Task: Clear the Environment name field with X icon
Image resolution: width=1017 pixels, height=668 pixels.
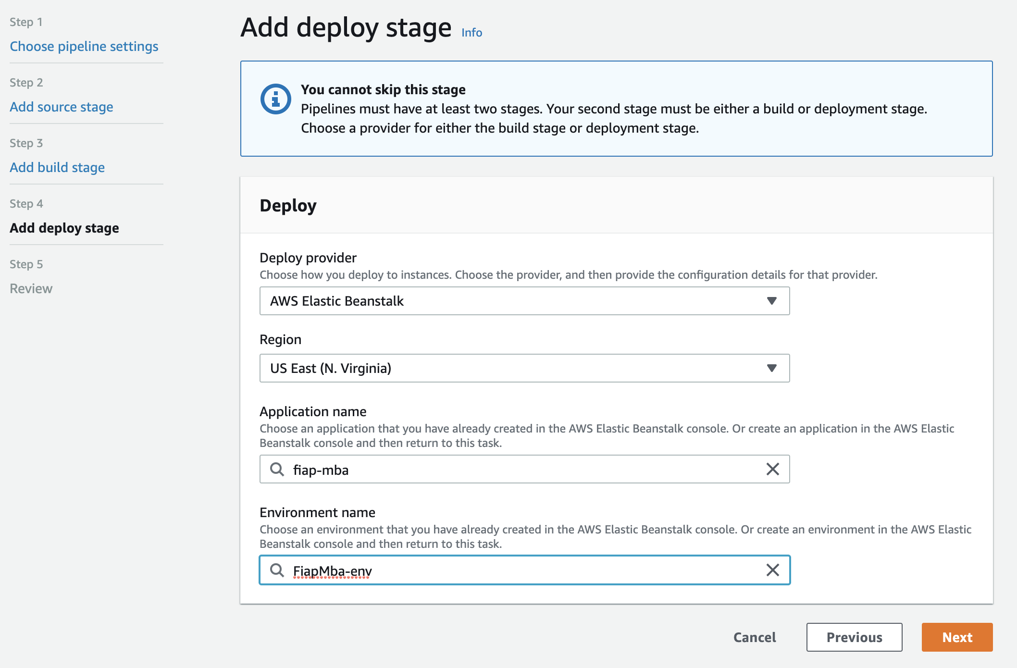Action: (772, 570)
